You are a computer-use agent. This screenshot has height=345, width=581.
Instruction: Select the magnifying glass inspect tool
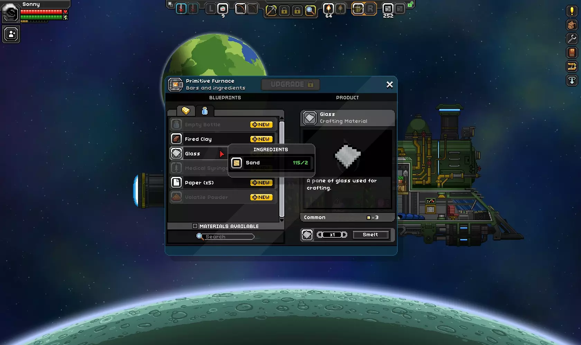(311, 11)
